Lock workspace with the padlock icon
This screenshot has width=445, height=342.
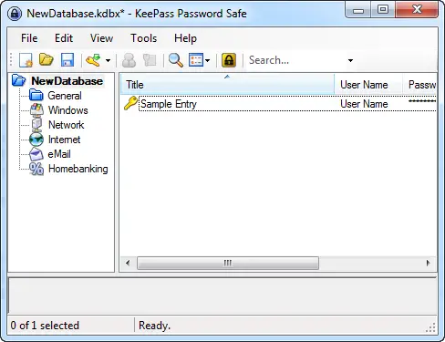[x=229, y=60]
